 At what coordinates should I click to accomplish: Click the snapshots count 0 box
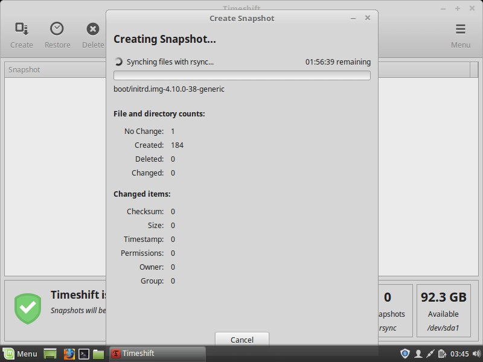click(395, 311)
